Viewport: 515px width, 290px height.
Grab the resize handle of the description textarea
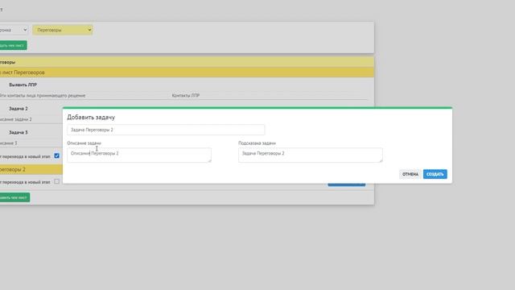point(209,160)
